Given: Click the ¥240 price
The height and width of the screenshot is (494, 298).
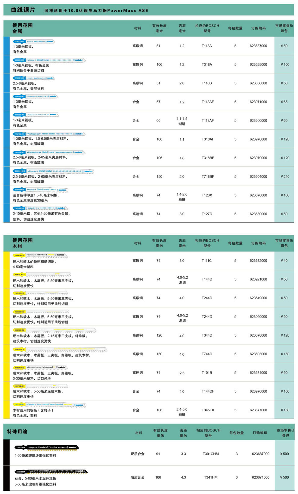Looking at the screenshot, I should (x=285, y=177).
